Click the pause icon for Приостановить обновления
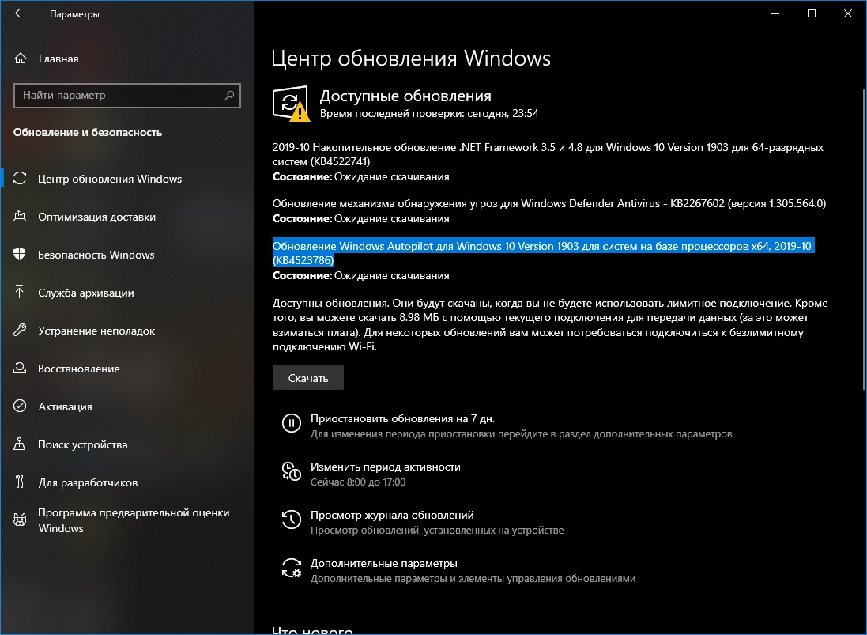The width and height of the screenshot is (867, 635). coord(292,424)
